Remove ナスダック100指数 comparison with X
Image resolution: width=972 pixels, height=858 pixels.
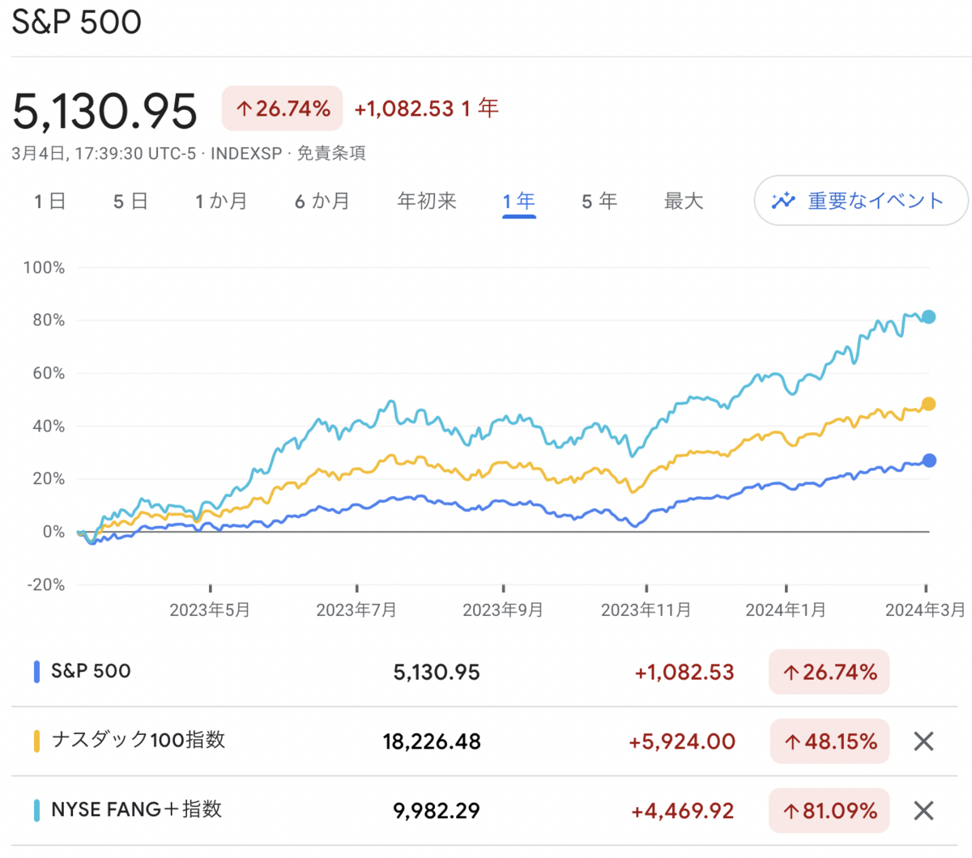pyautogui.click(x=923, y=741)
